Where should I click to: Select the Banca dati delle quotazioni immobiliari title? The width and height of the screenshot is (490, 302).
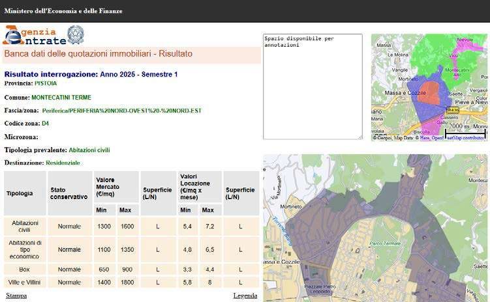point(99,53)
